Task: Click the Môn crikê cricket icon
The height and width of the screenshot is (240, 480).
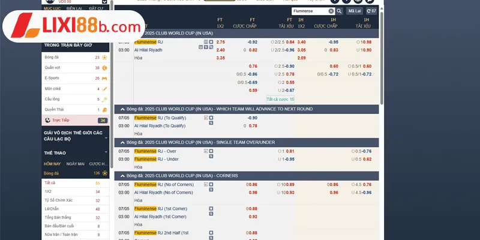Action: point(104,89)
